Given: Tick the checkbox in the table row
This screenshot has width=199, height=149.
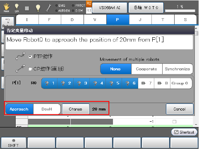Looking at the screenshot, I should point(174,122).
